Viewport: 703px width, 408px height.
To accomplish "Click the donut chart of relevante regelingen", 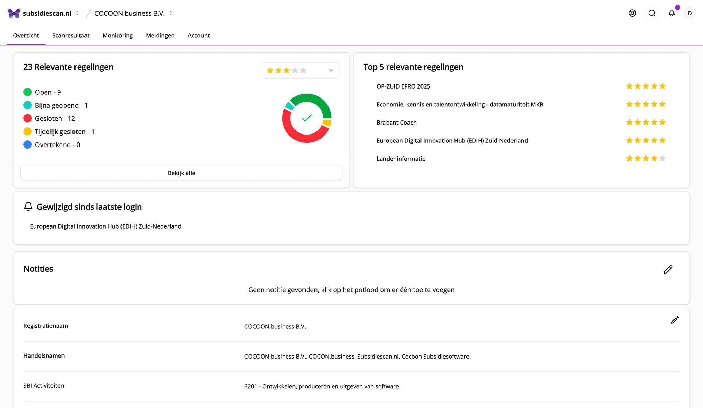I will pos(307,118).
